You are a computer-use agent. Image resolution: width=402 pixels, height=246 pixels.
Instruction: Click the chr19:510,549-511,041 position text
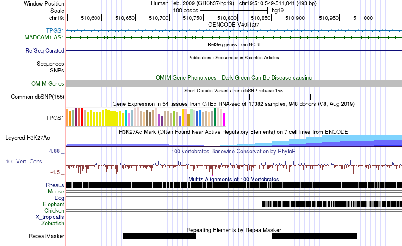point(278,3)
